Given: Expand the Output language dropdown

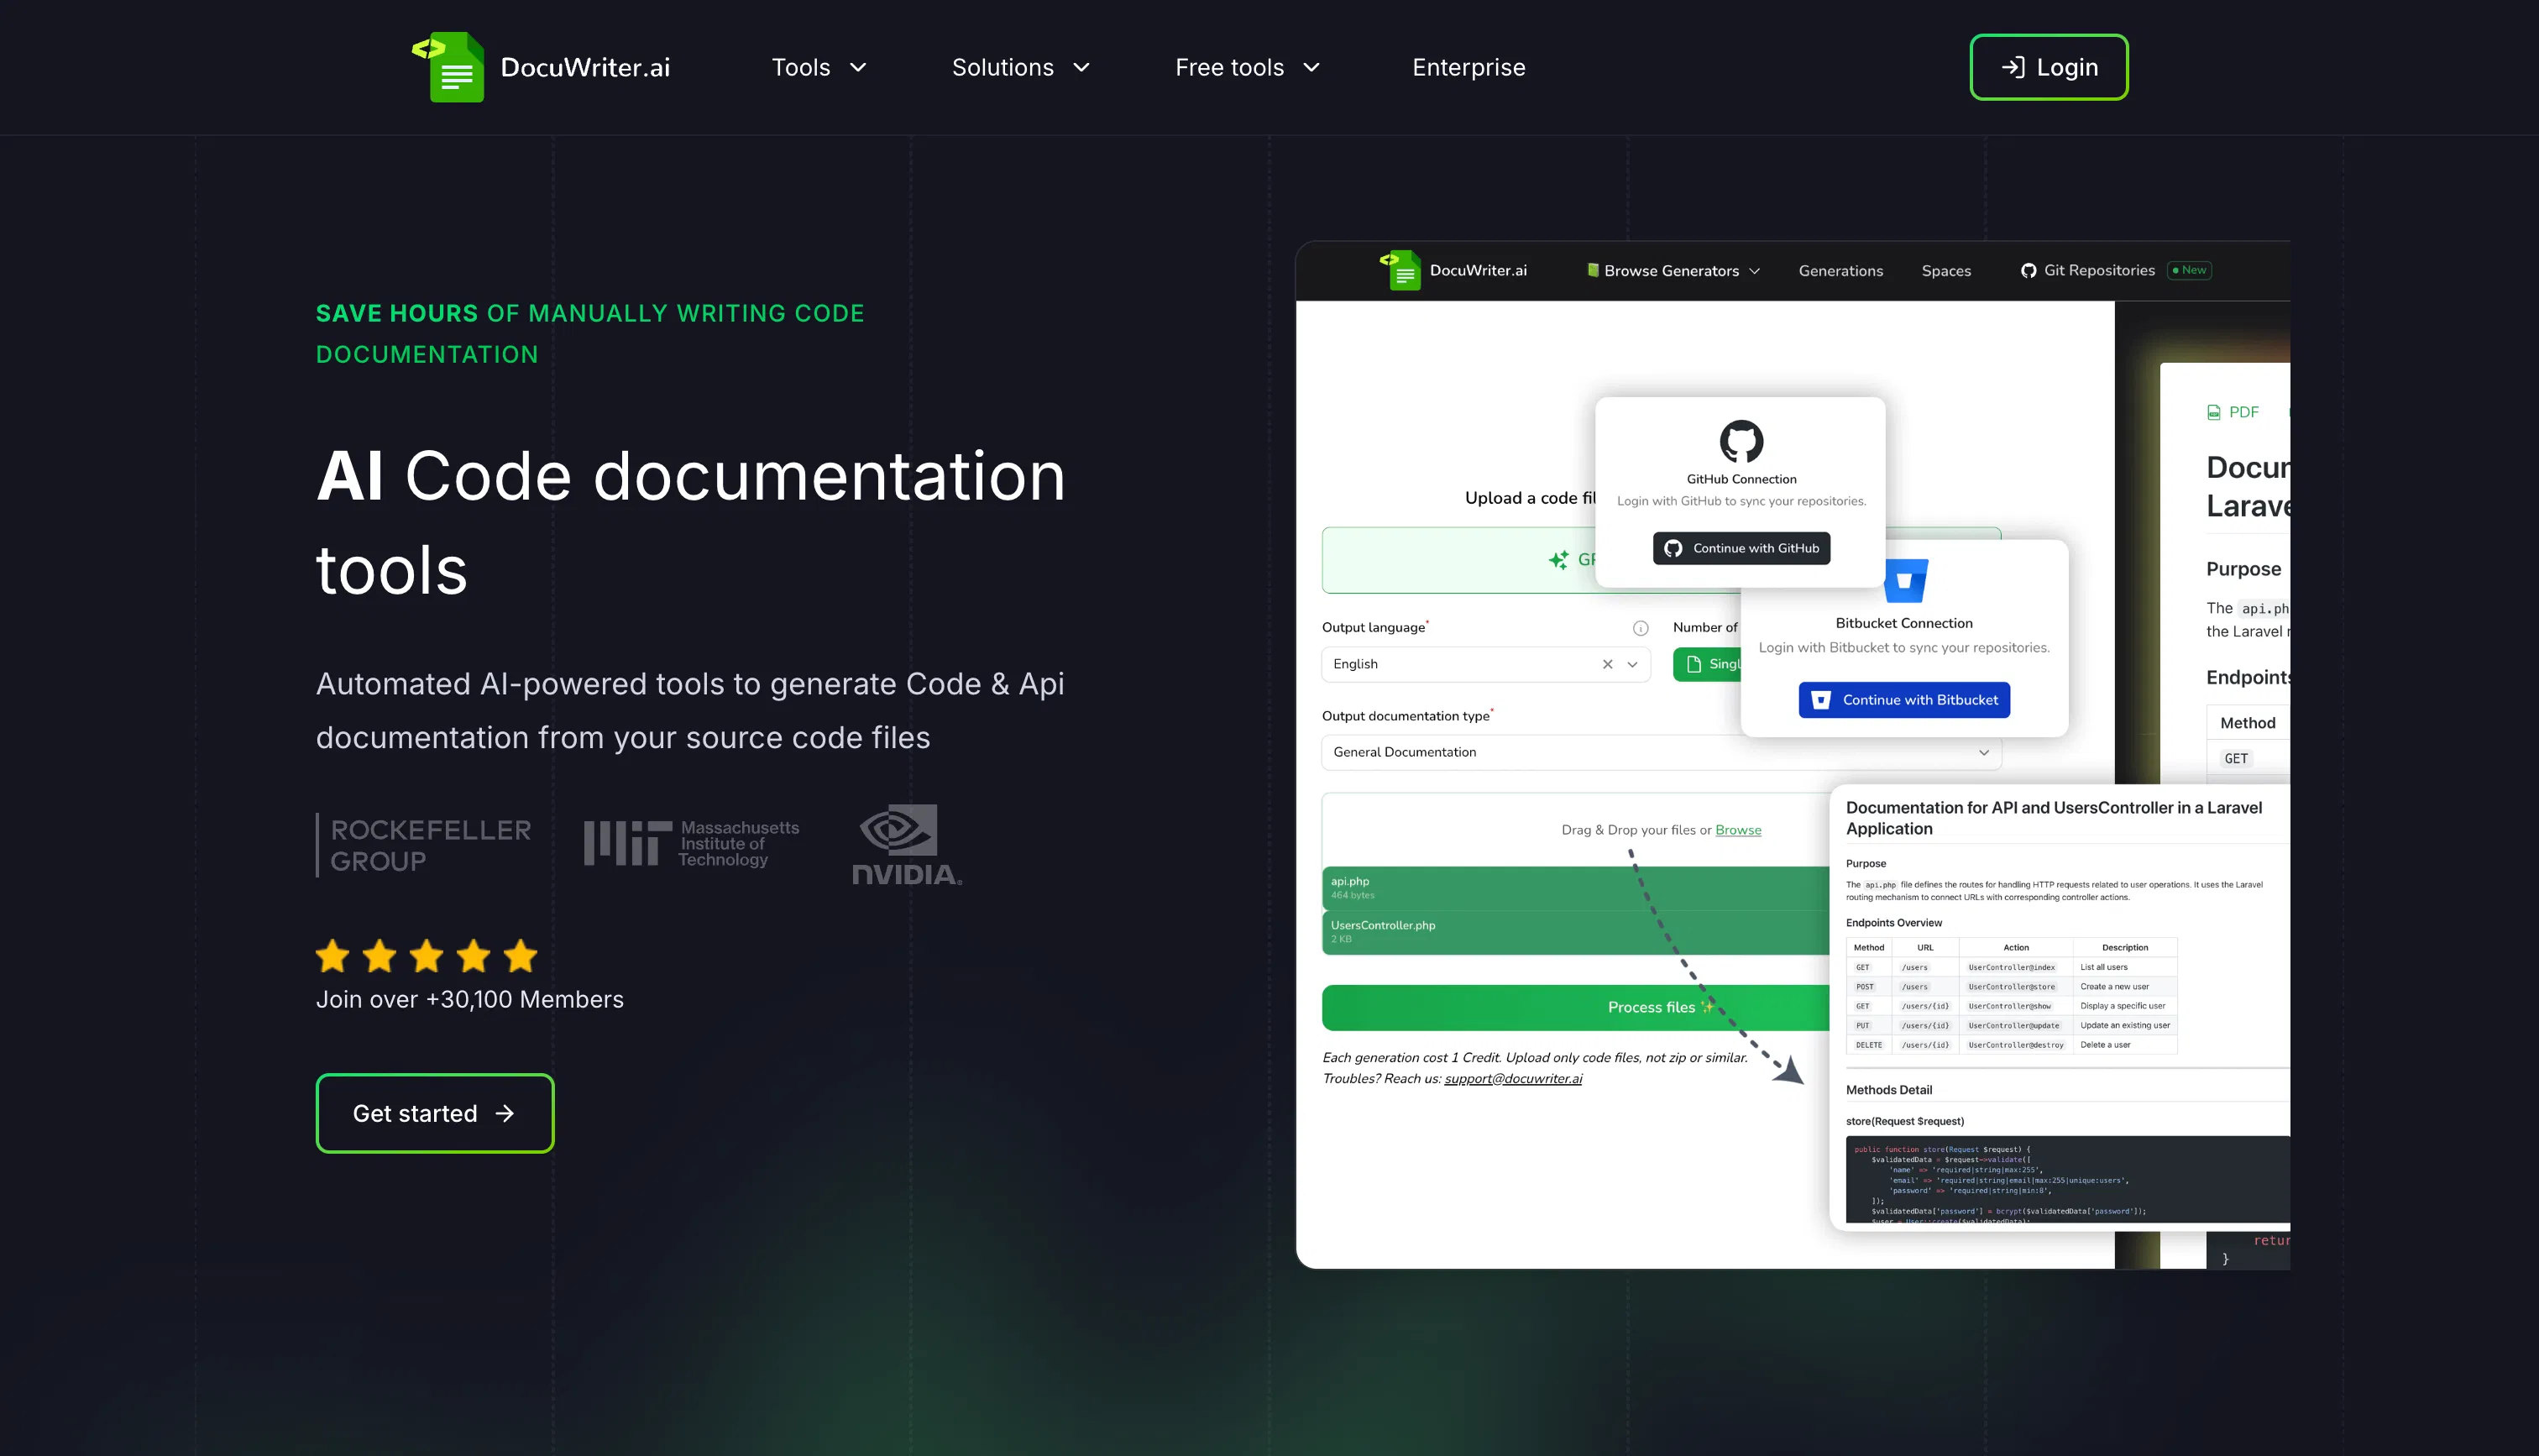Looking at the screenshot, I should [1631, 664].
